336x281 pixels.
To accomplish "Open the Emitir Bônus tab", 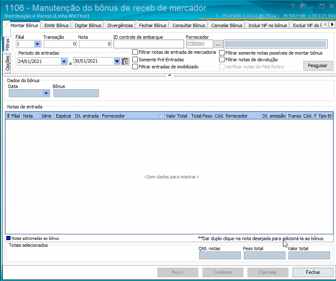I will pyautogui.click(x=56, y=25).
